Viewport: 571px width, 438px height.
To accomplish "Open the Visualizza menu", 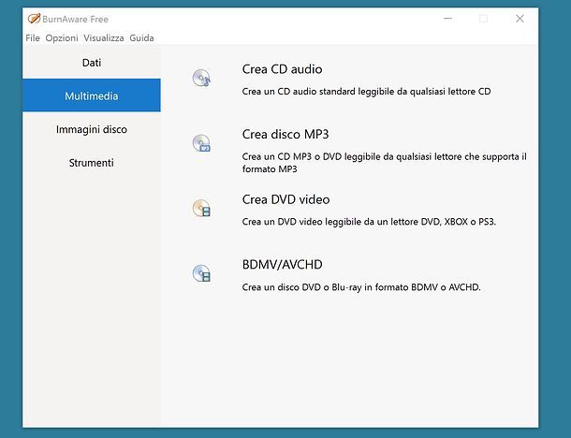I will click(x=103, y=37).
